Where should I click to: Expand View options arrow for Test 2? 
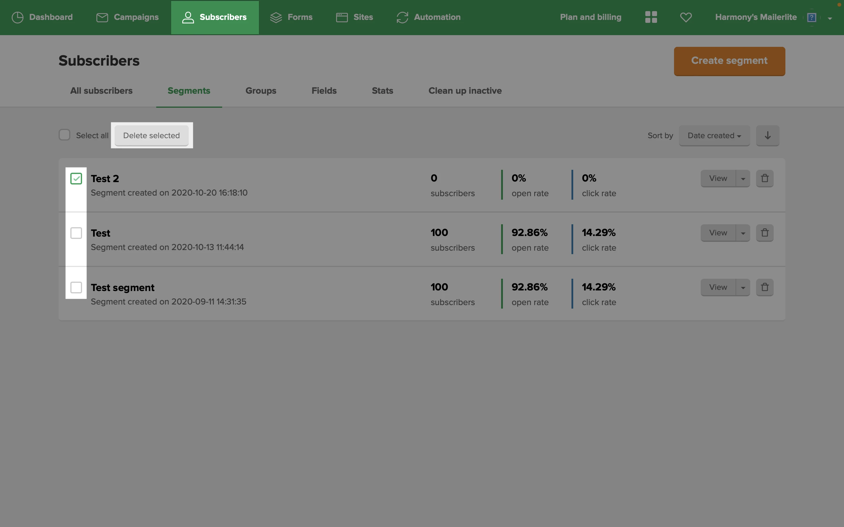(x=743, y=179)
